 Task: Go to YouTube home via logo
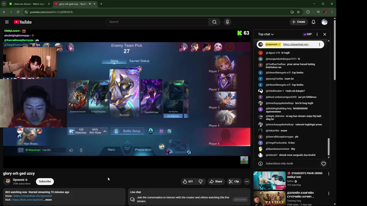pyautogui.click(x=23, y=22)
